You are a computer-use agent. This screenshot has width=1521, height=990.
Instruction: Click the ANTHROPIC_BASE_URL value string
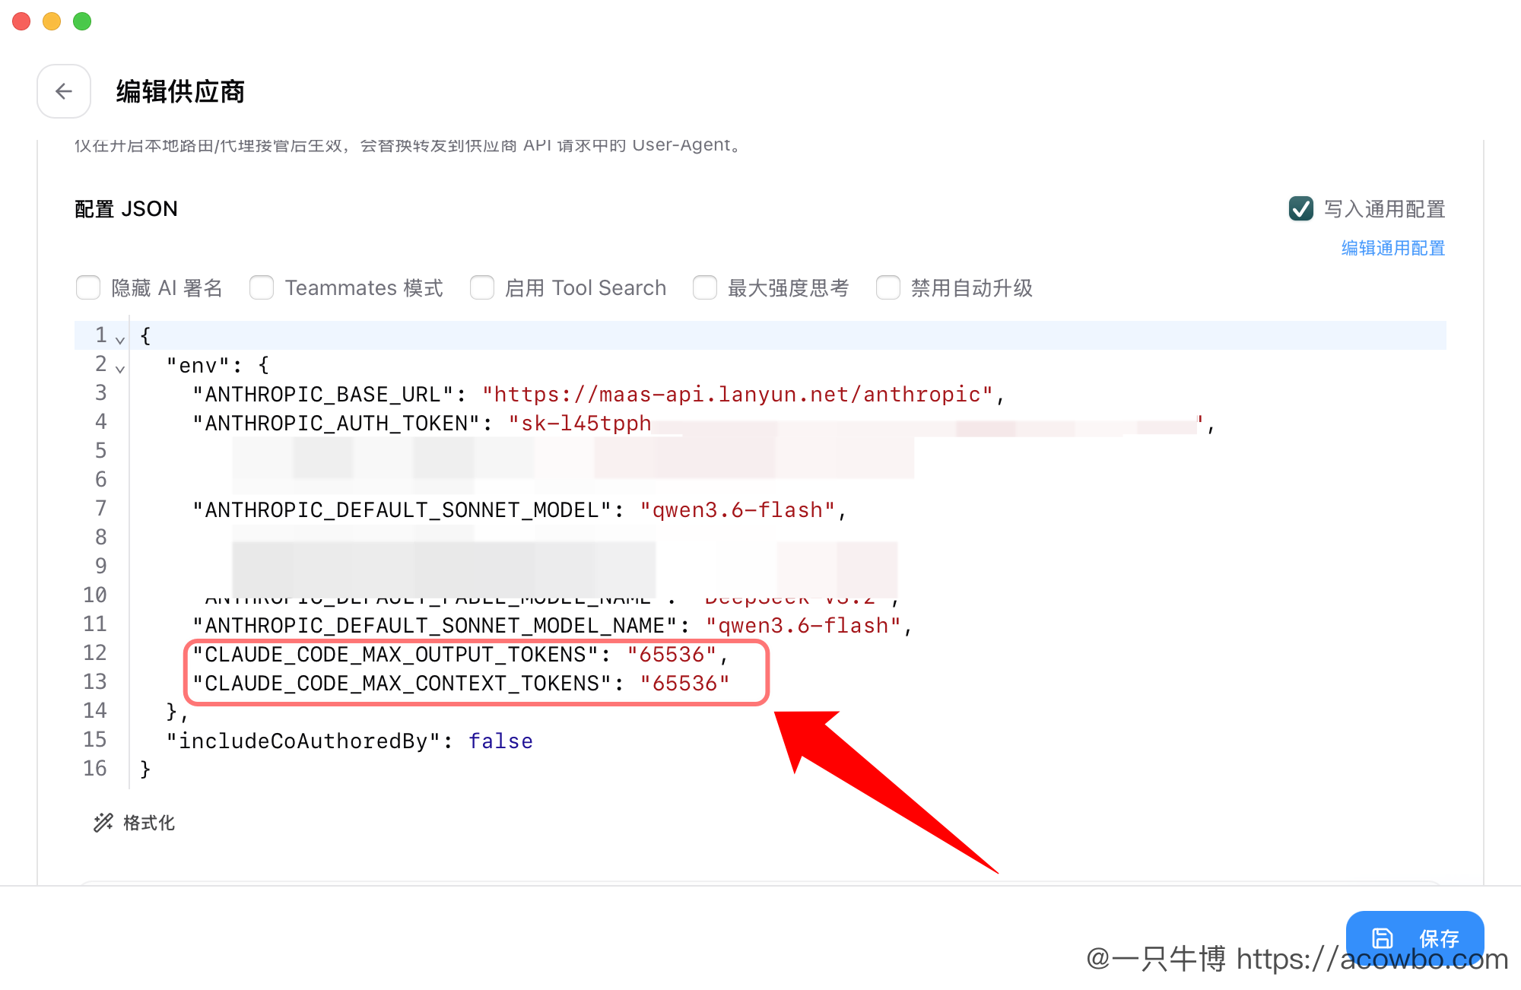tap(738, 394)
